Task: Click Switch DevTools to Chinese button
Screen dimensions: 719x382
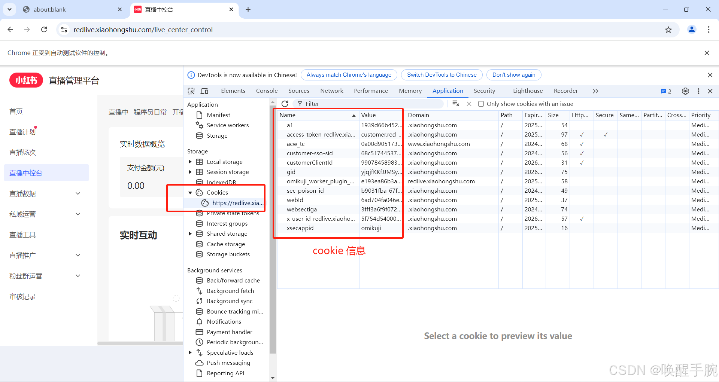Action: (442, 75)
